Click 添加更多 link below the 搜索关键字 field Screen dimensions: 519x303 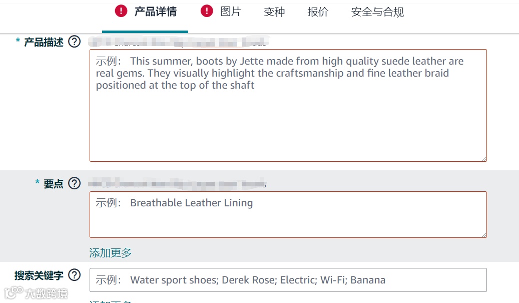[x=111, y=300]
